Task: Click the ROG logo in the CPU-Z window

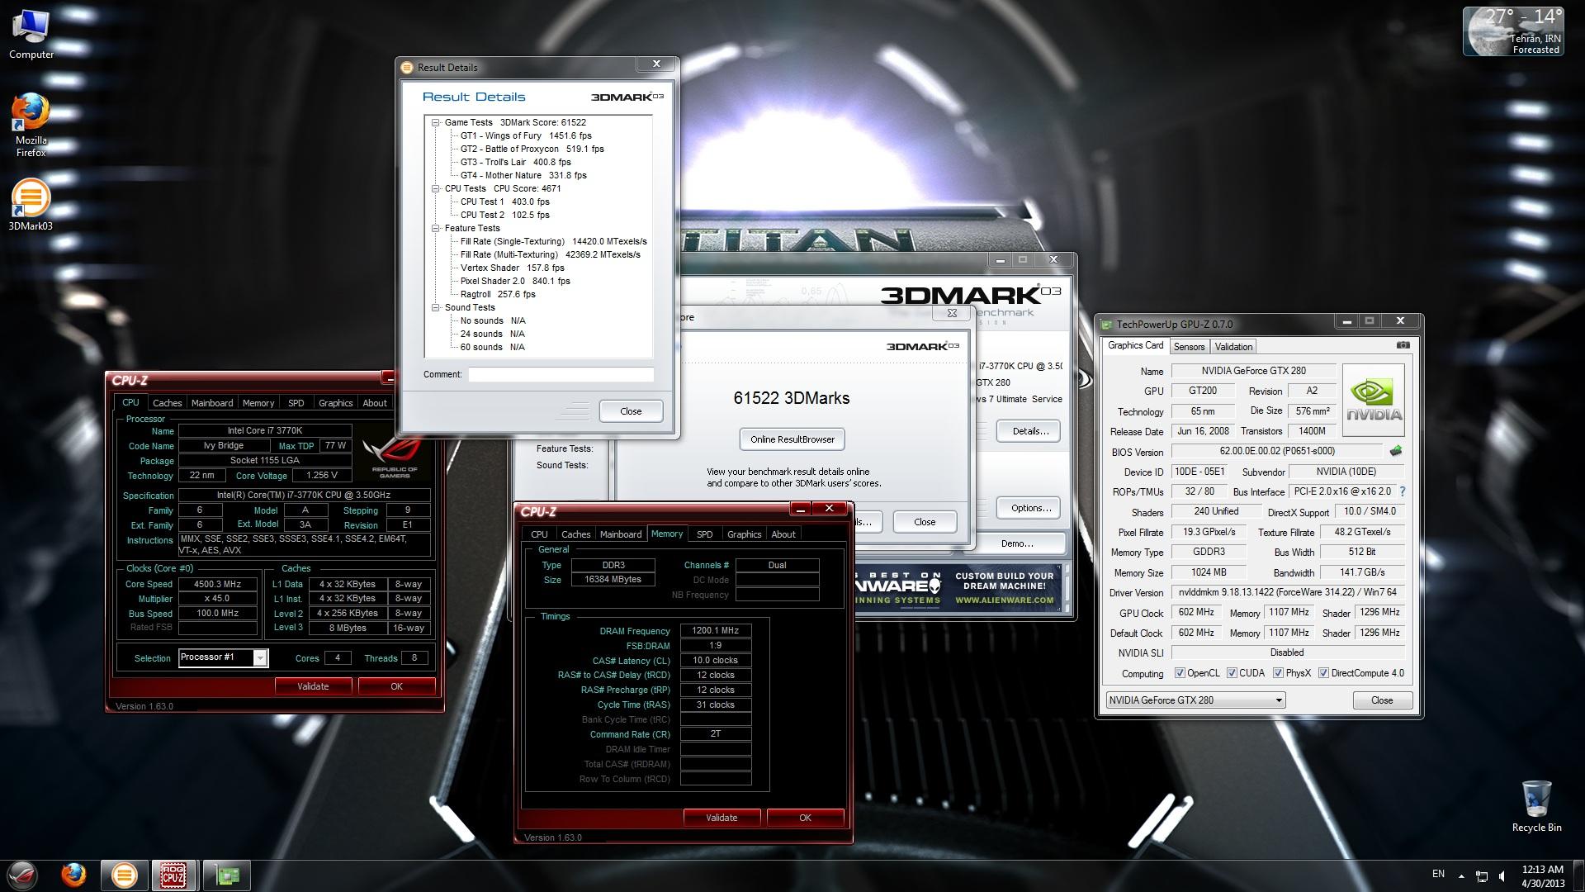Action: (395, 459)
